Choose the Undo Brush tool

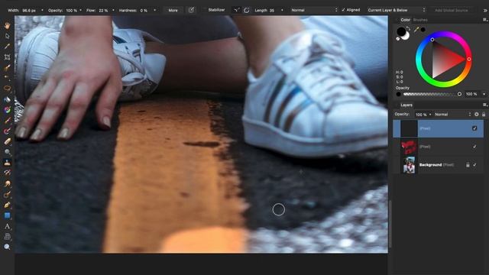click(7, 173)
